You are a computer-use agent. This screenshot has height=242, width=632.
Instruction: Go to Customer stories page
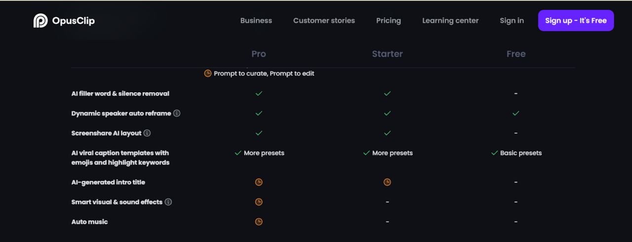click(324, 21)
